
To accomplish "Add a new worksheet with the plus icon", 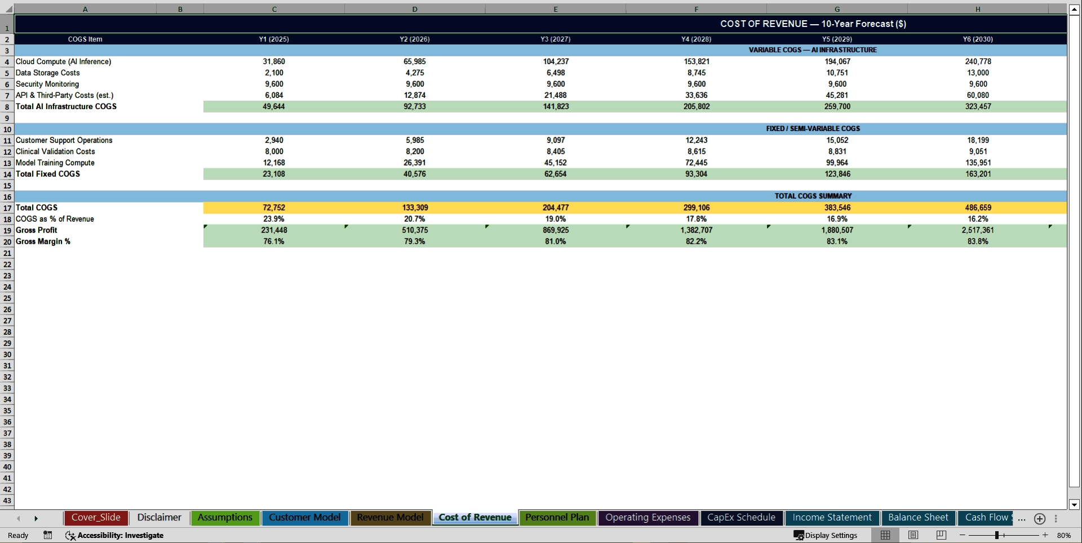I will [1040, 519].
